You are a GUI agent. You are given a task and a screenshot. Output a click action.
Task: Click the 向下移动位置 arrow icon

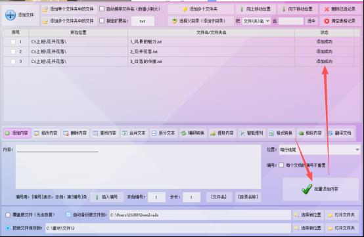283,9
